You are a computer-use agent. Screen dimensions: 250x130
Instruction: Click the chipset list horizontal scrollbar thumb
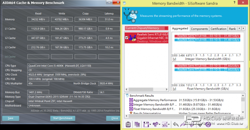141,89
